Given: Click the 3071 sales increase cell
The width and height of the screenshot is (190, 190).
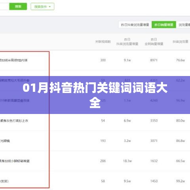Looking at the screenshot, I should 154,141.
